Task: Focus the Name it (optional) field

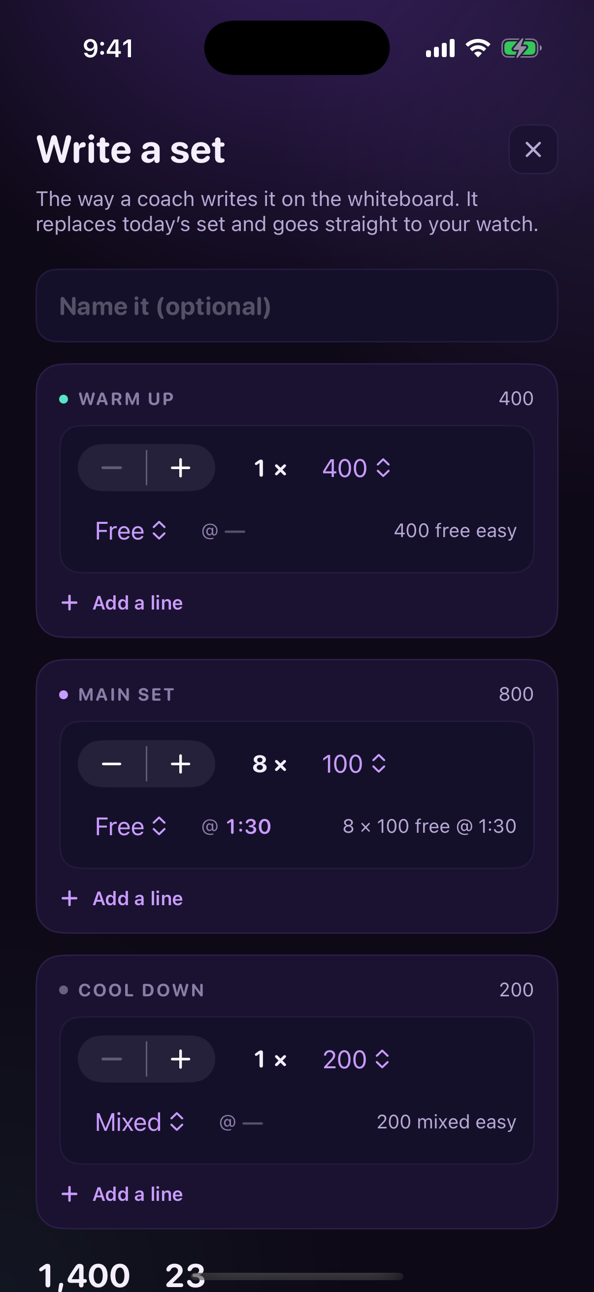Action: pos(297,306)
